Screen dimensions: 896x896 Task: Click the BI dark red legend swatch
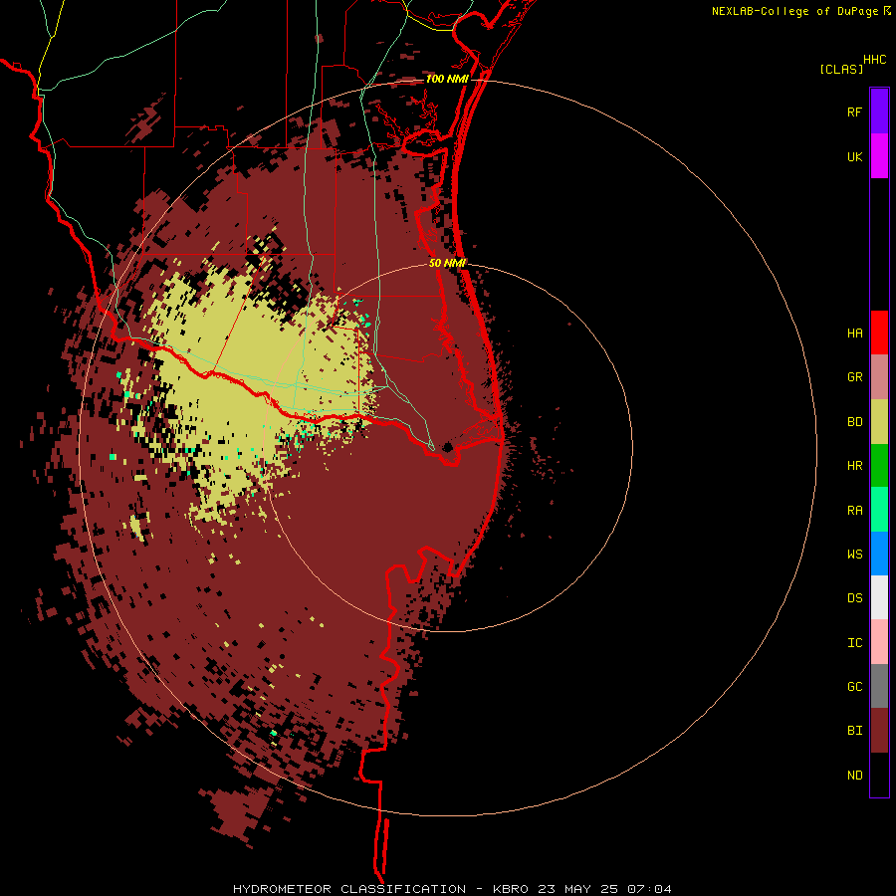(879, 731)
